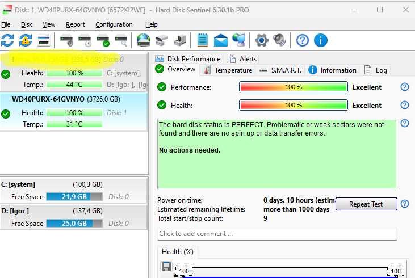Open the Help menu
The height and width of the screenshot is (278, 415).
[152, 24]
